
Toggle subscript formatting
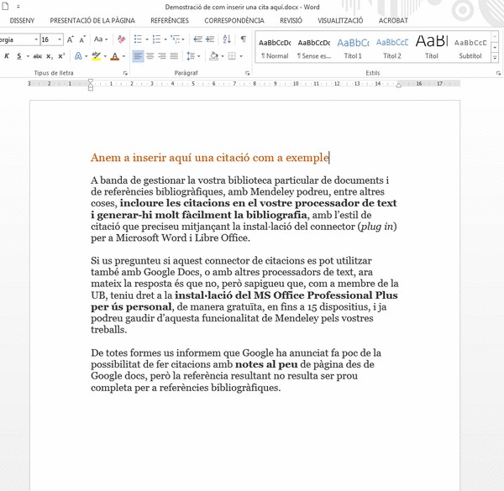click(x=49, y=56)
